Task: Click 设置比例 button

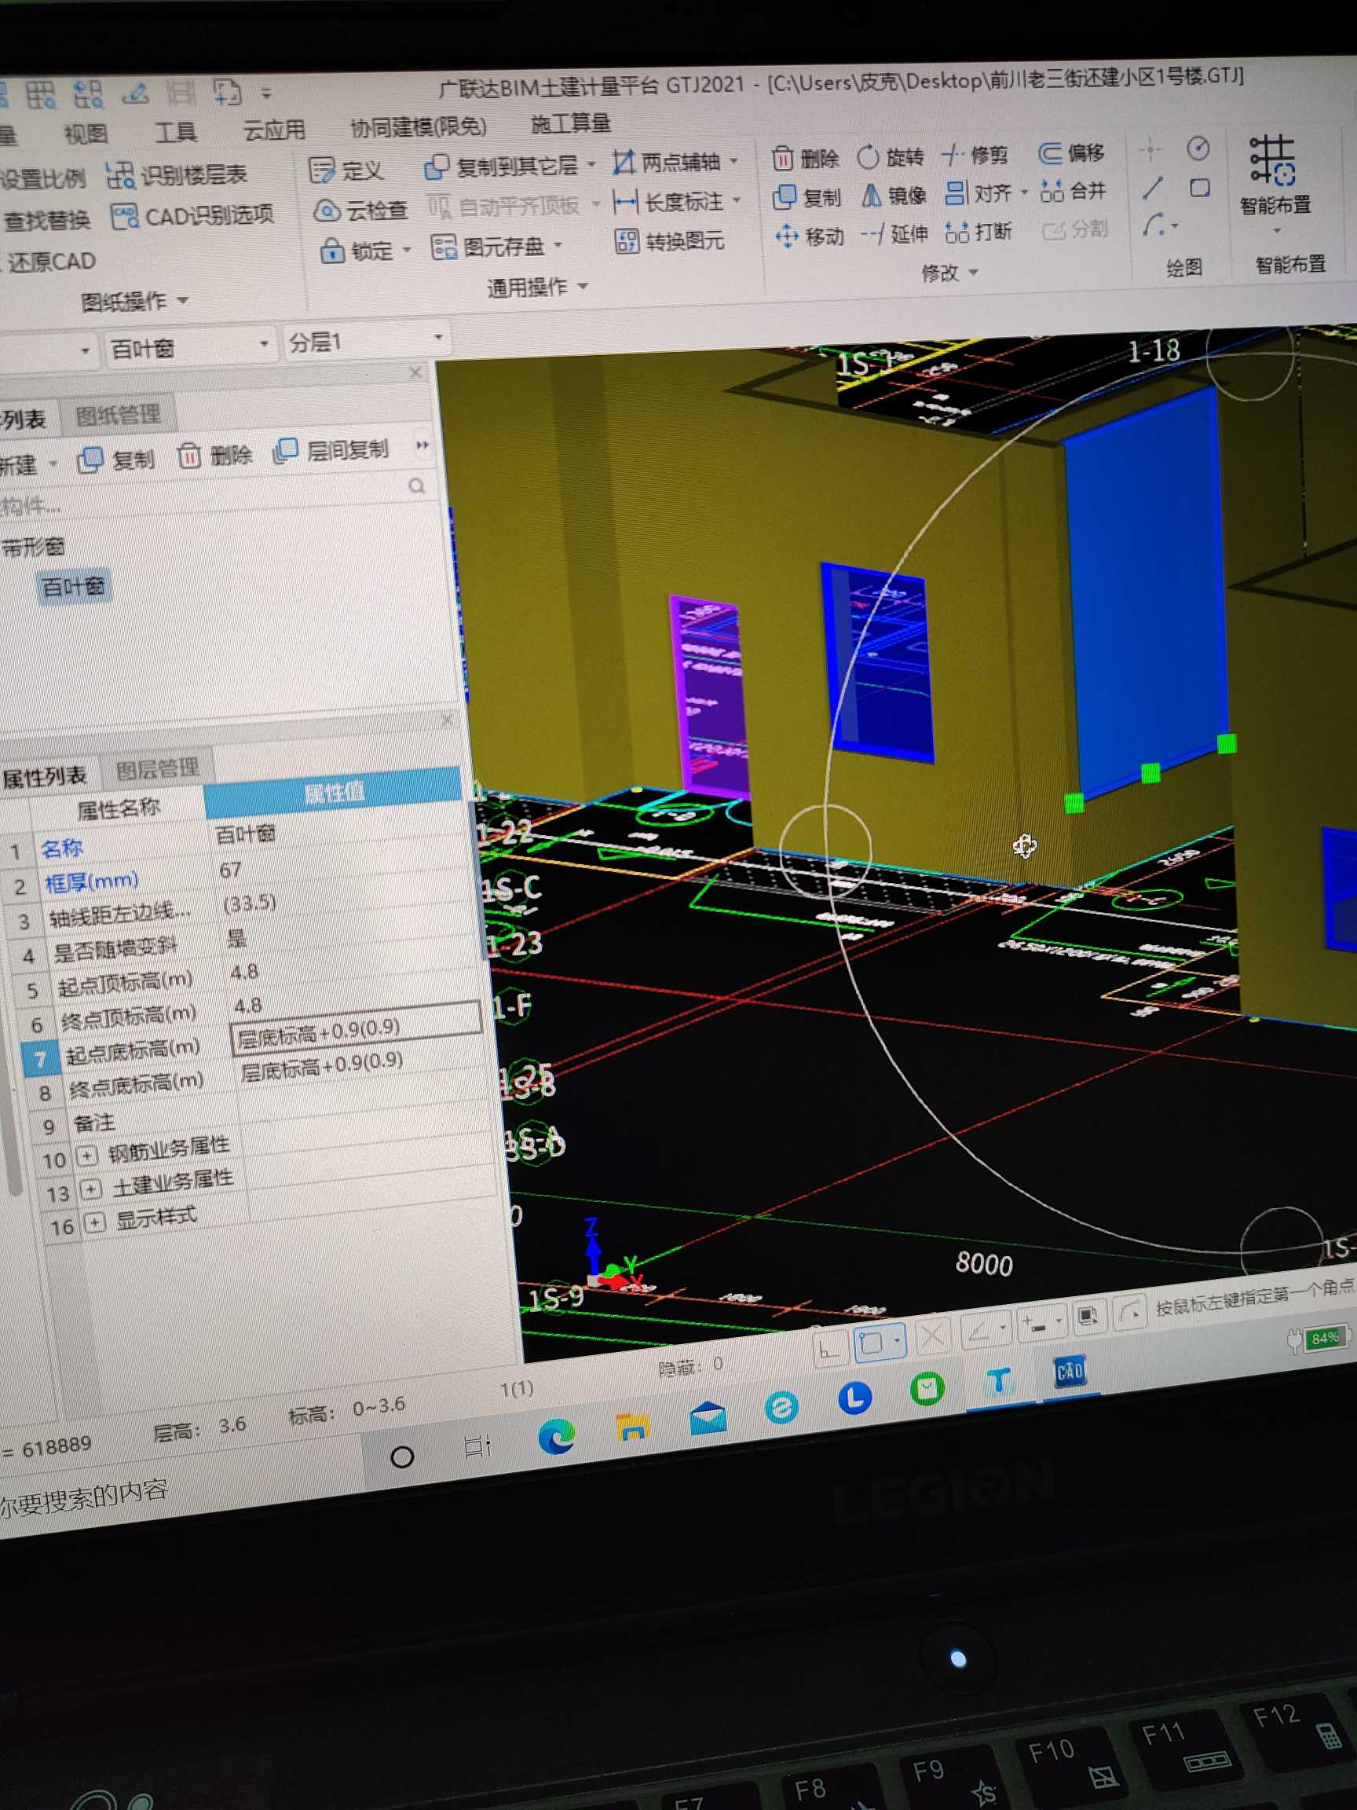Action: (42, 178)
